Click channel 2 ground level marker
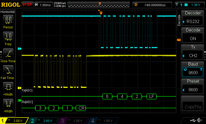 click(20, 49)
